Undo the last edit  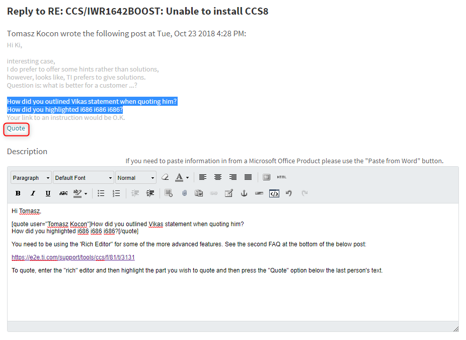coord(289,193)
